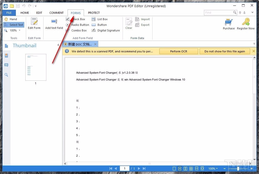This screenshot has height=174, width=259.
Task: Add a Button form field
Action: pyautogui.click(x=99, y=25)
